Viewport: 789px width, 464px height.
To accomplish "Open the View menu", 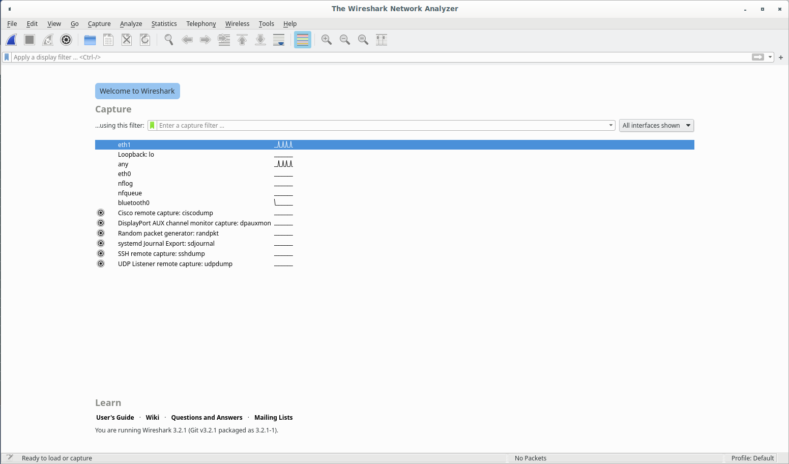I will (54, 23).
